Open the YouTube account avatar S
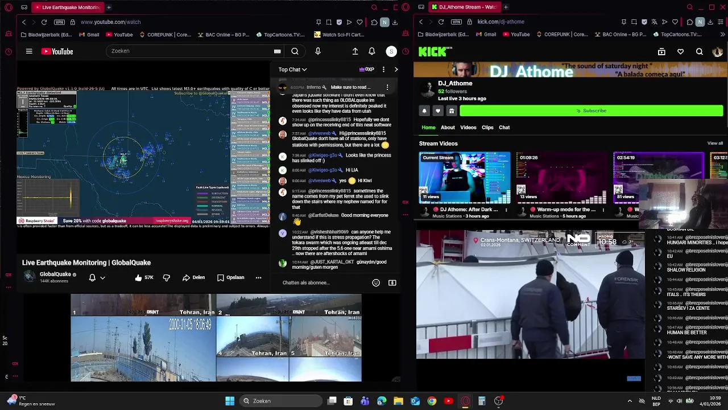 pyautogui.click(x=391, y=51)
